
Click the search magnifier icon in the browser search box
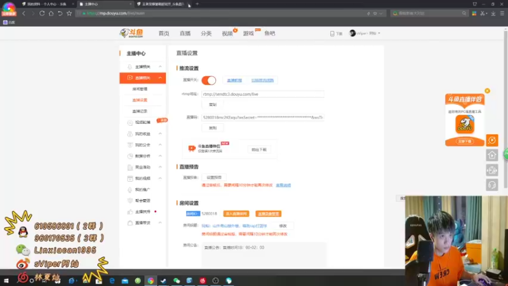click(x=464, y=13)
